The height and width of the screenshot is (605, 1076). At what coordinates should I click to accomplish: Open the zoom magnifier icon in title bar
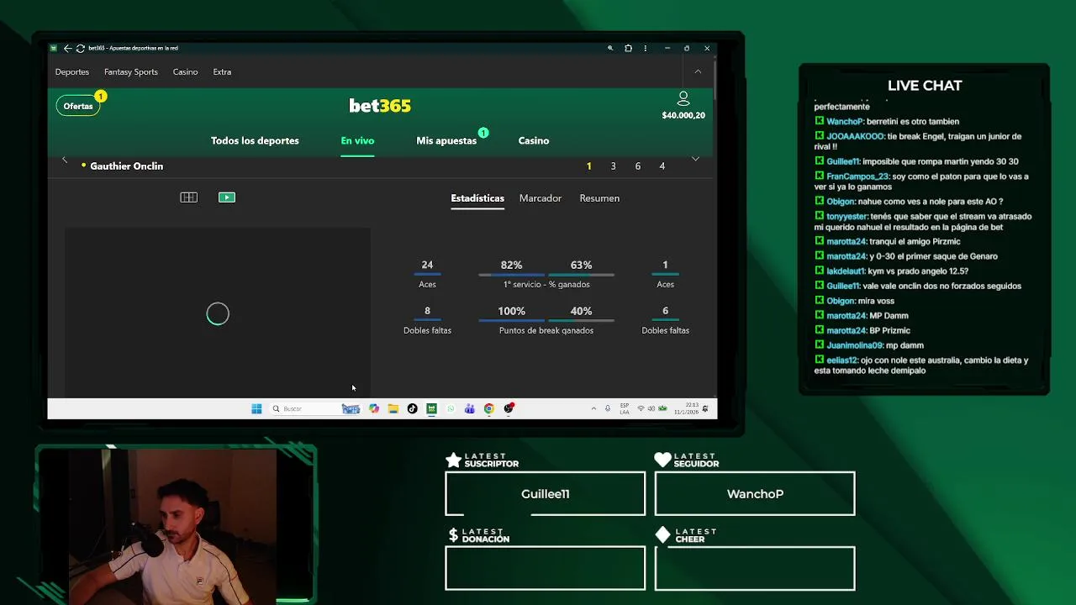(x=610, y=48)
